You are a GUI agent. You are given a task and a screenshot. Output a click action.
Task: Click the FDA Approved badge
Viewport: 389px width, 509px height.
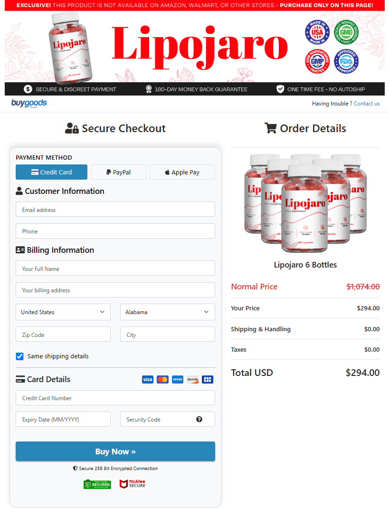347,61
